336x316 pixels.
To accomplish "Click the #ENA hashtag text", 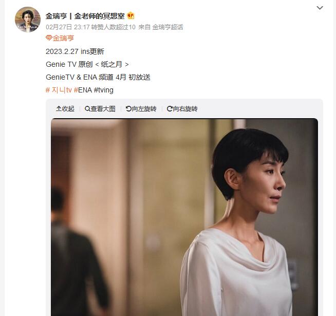I will [83, 90].
